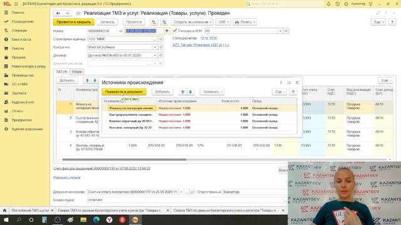Image resolution: width=401 pixels, height=225 pixels.
Task: Move row down in Источники происхождения dialog
Action: (190, 92)
